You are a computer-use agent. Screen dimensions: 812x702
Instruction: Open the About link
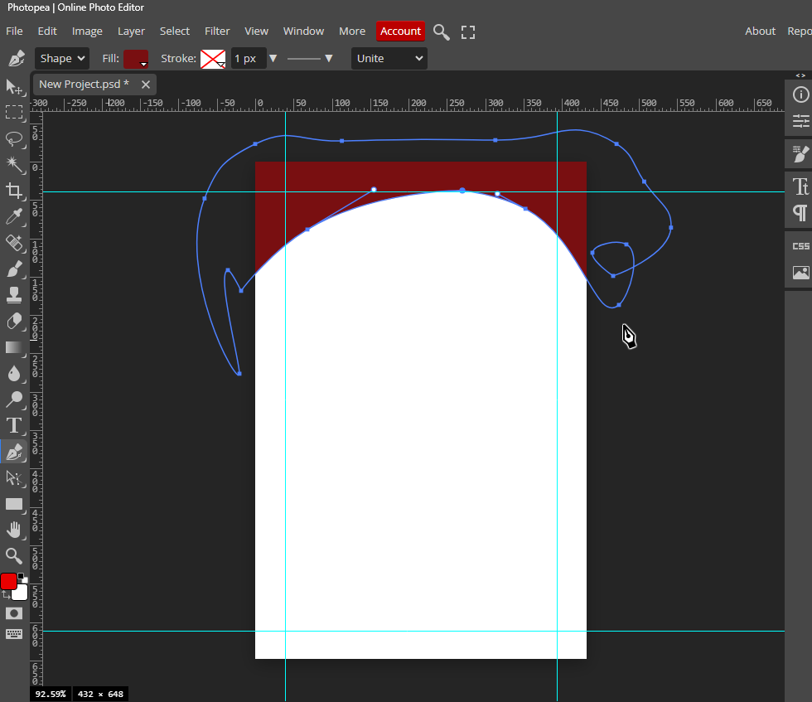point(760,31)
